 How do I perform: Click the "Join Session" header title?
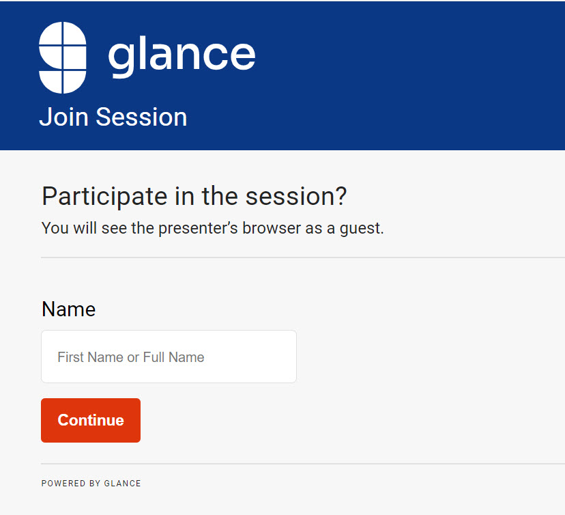point(113,117)
